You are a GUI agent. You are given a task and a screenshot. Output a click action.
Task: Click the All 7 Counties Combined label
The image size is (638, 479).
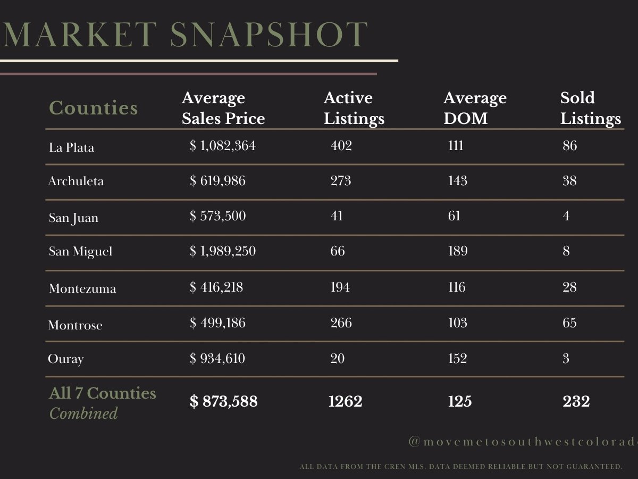[x=103, y=403]
